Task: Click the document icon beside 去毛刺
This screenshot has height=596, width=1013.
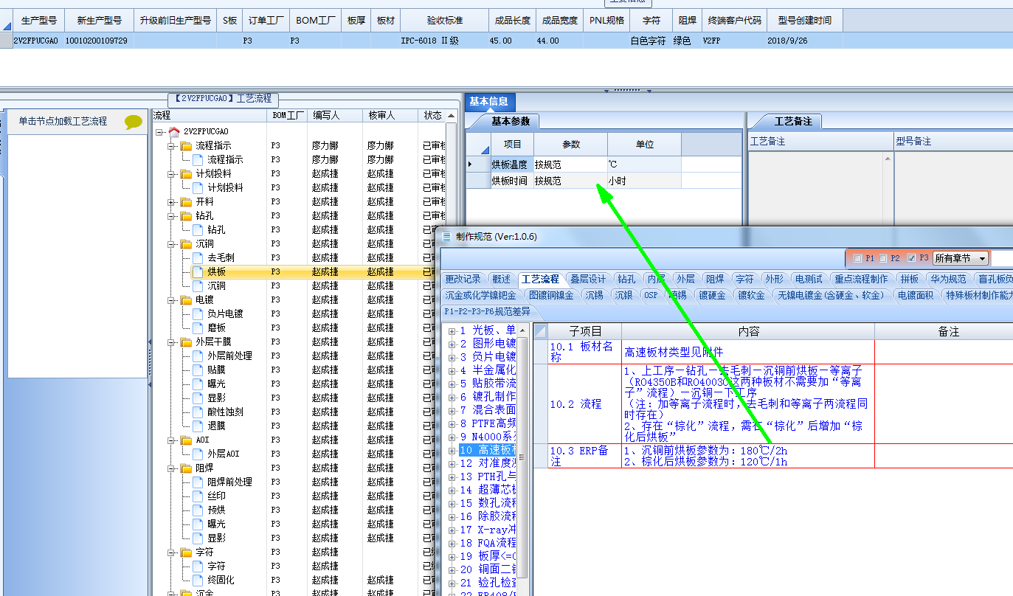Action: pos(198,257)
